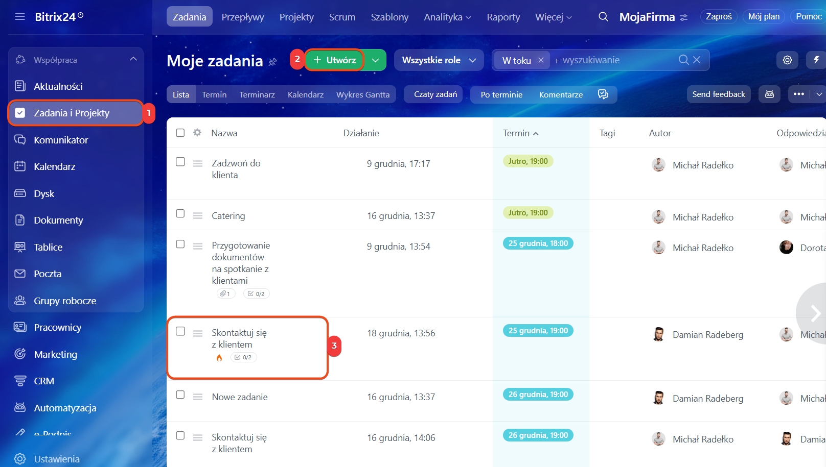Click the lightning bolt automation icon
The image size is (826, 467).
click(816, 60)
